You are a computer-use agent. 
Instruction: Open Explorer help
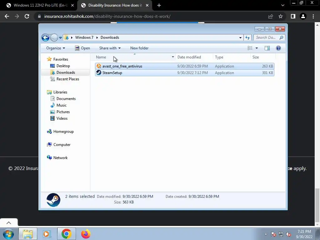(278, 48)
